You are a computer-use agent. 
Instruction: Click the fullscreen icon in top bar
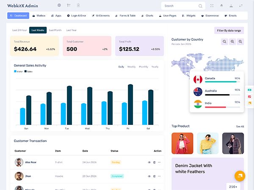click(x=212, y=5)
